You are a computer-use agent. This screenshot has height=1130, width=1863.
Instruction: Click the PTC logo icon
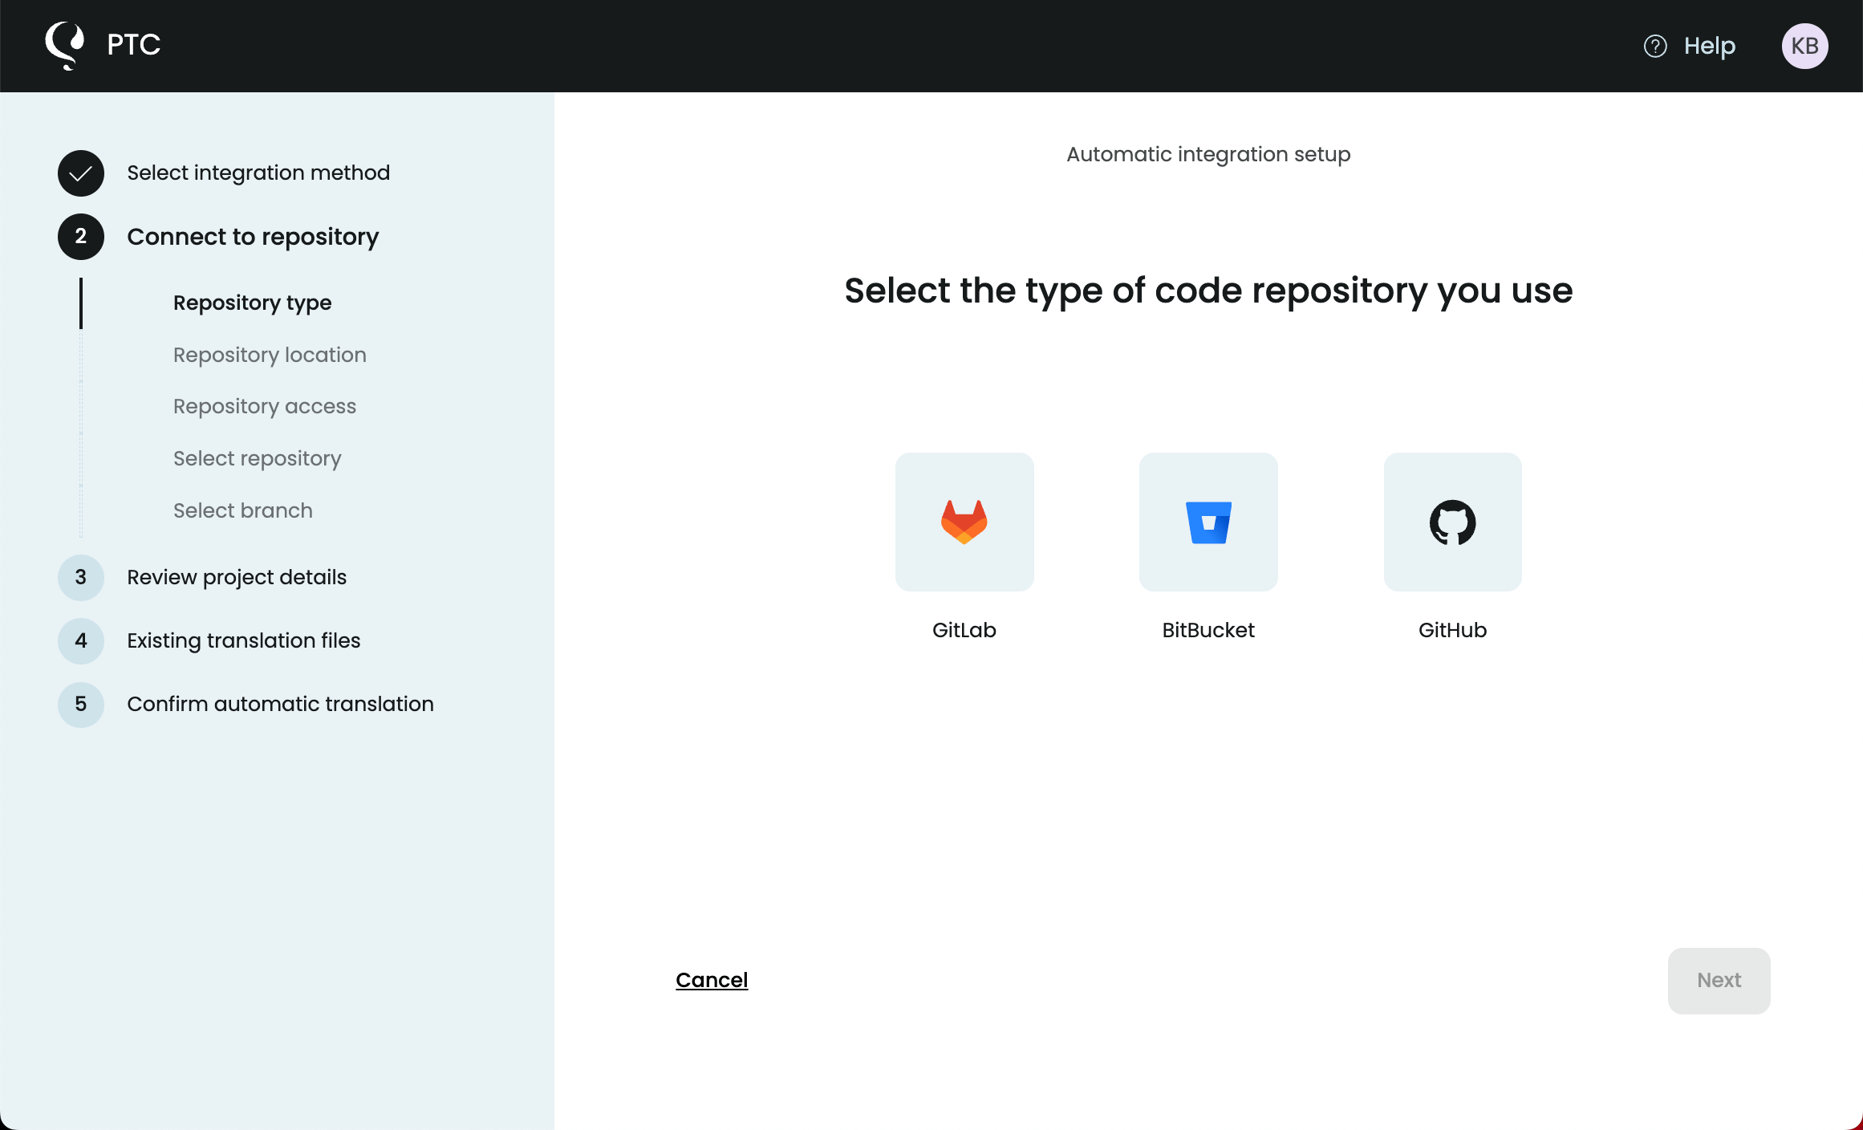pyautogui.click(x=65, y=45)
